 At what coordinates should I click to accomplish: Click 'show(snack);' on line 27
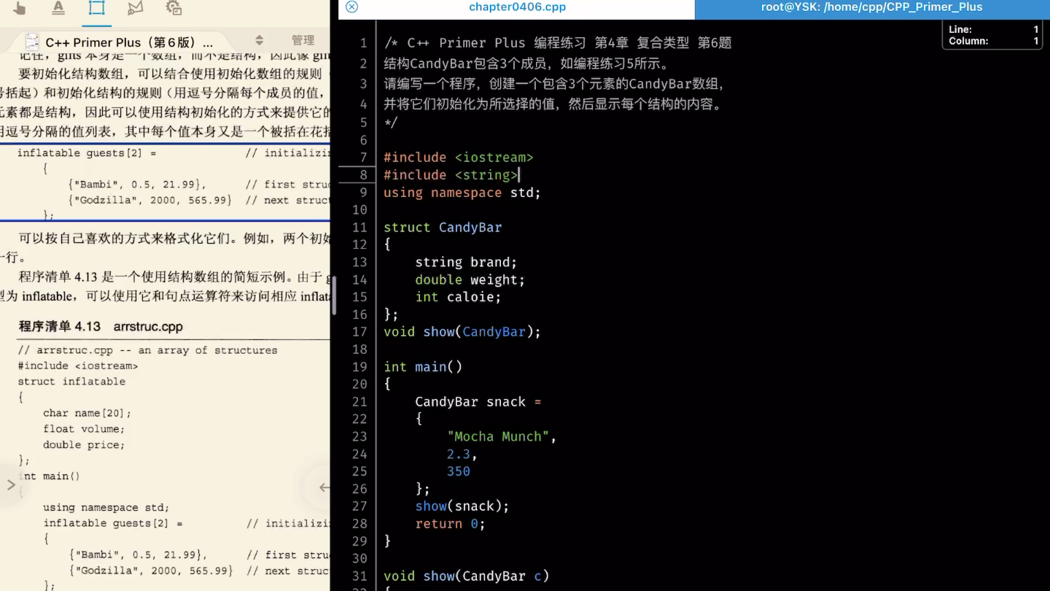pyautogui.click(x=462, y=506)
